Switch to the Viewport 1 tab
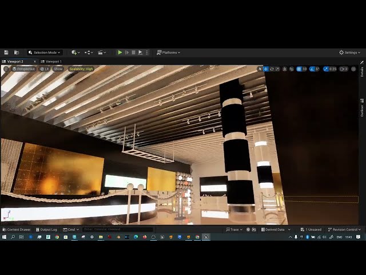The image size is (366, 275). (51, 61)
